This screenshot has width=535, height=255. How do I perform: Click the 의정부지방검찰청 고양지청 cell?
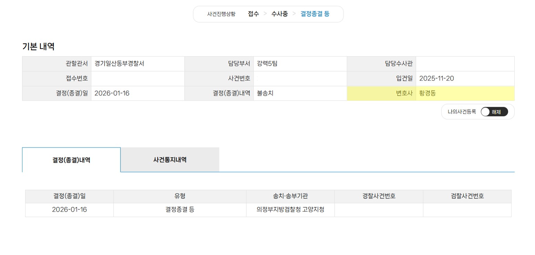point(290,210)
